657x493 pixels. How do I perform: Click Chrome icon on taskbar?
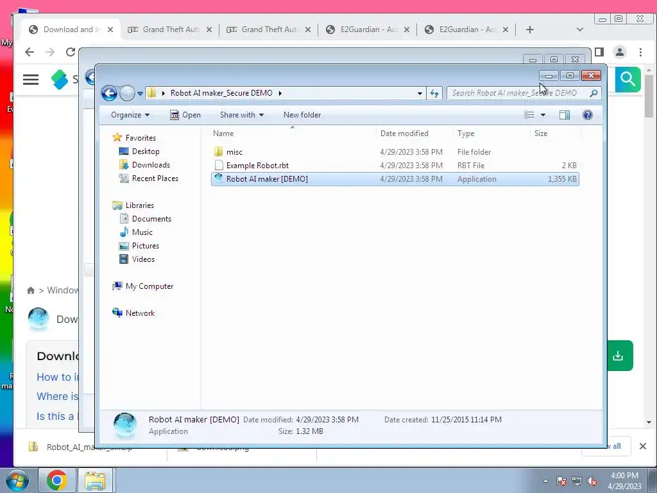[56, 480]
